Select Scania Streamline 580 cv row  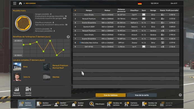(x=126, y=23)
